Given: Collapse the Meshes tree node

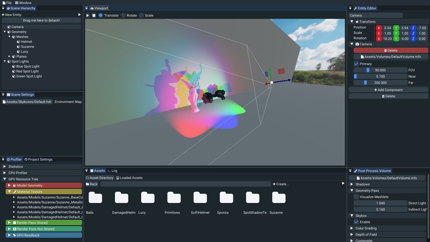Looking at the screenshot, I should (9, 37).
